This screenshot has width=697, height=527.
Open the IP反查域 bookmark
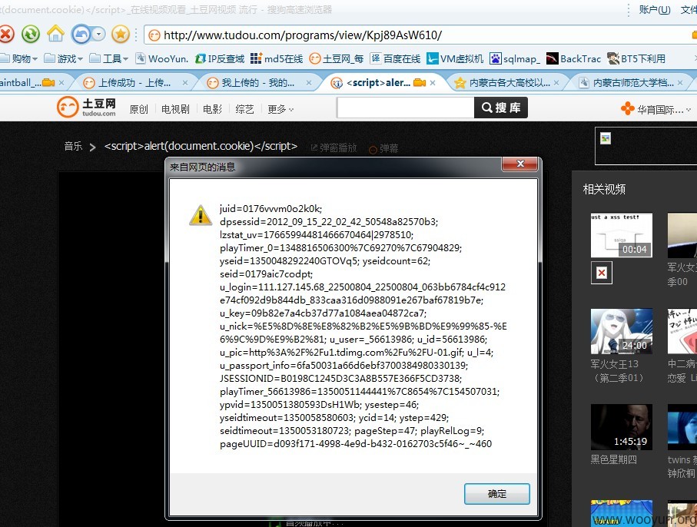[x=220, y=58]
